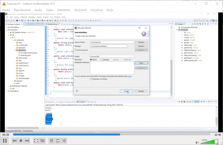Adjust the volume slider level
This screenshot has width=223, height=145.
pos(210,142)
